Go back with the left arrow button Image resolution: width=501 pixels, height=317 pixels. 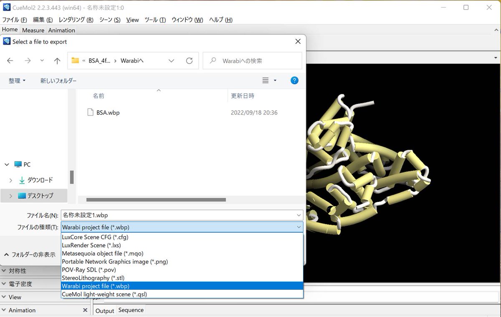tap(10, 60)
